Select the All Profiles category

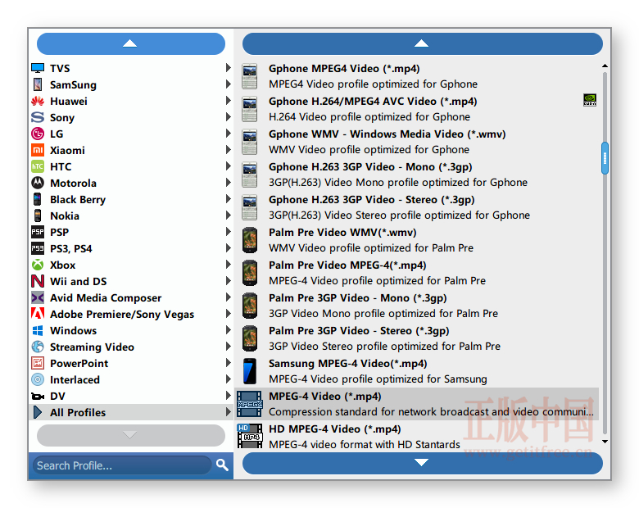click(x=131, y=412)
